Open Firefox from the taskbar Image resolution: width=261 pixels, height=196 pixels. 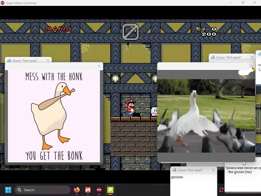point(76,190)
